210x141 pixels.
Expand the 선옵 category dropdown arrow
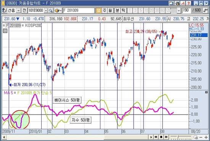tap(18, 11)
